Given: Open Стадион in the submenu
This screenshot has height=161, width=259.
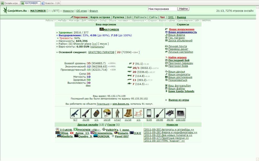Looking at the screenshot, I should pos(152,21).
